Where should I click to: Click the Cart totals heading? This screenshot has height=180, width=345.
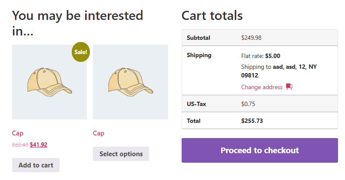click(212, 16)
